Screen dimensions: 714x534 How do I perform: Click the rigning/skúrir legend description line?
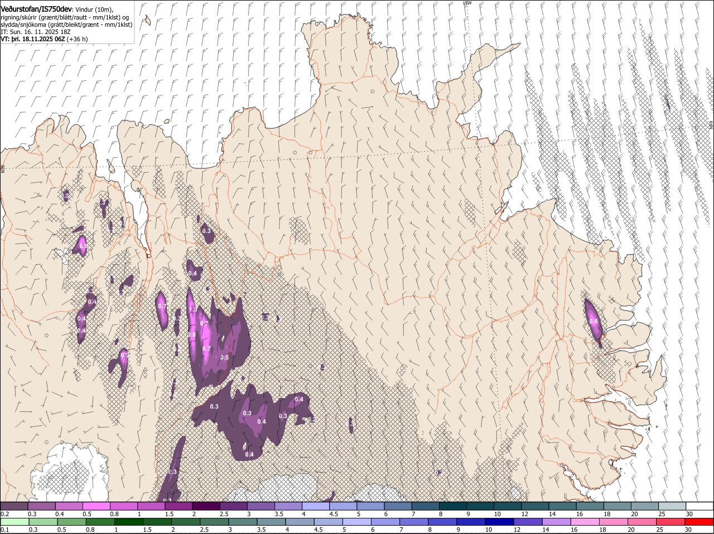[x=64, y=17]
